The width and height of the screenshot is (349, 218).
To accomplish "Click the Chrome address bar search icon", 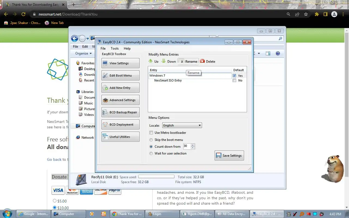I will click(288, 14).
